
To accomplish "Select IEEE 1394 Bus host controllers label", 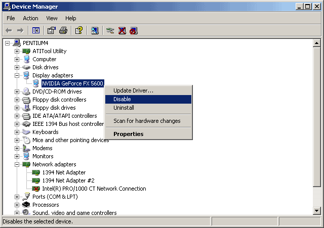I will pos(68,124).
